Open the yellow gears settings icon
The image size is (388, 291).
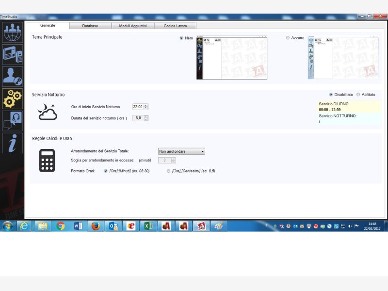click(12, 98)
